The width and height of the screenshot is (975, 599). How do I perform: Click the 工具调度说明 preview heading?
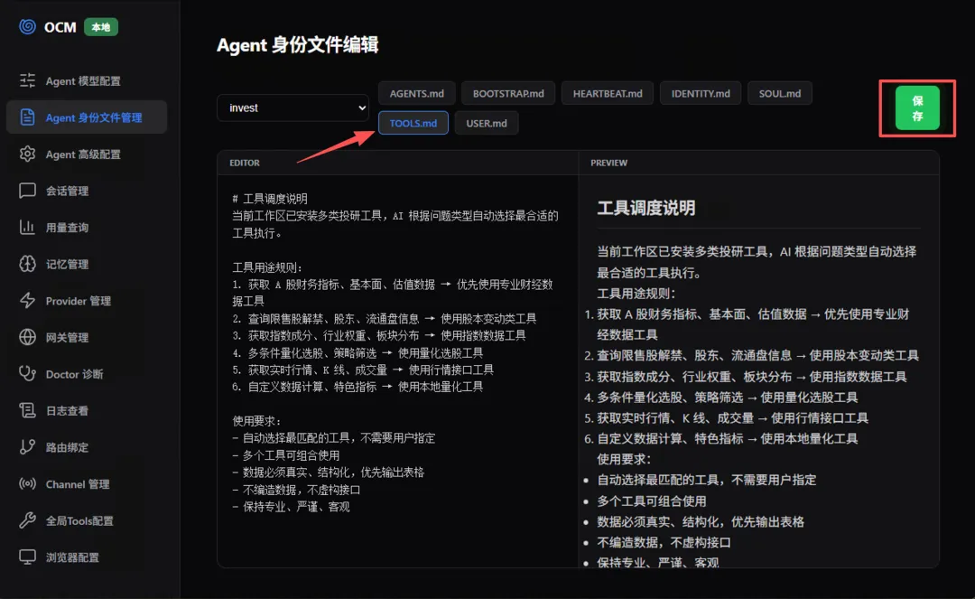[x=646, y=208]
